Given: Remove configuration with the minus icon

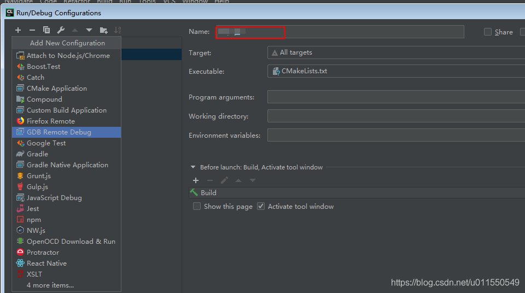Looking at the screenshot, I should pyautogui.click(x=32, y=30).
